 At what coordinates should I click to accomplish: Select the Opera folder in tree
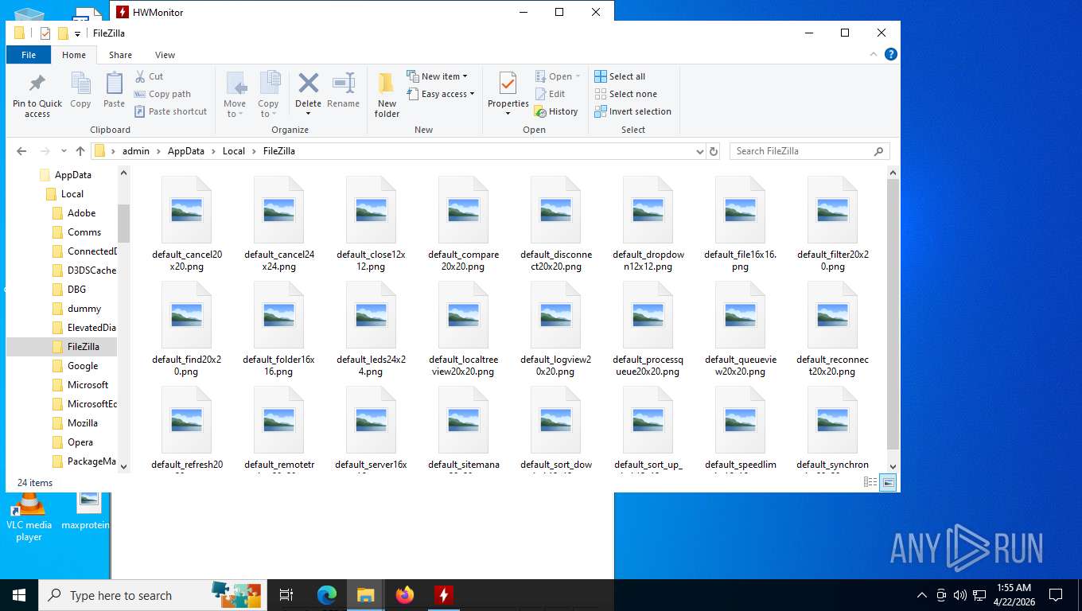80,442
